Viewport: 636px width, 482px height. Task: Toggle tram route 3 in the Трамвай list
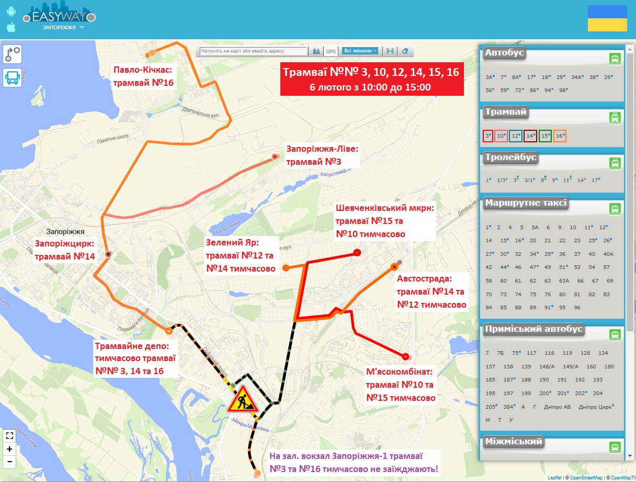[489, 136]
